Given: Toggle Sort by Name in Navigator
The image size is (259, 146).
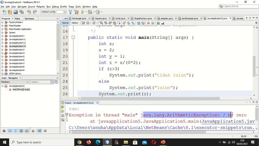Looking at the screenshot, I should 39,131.
